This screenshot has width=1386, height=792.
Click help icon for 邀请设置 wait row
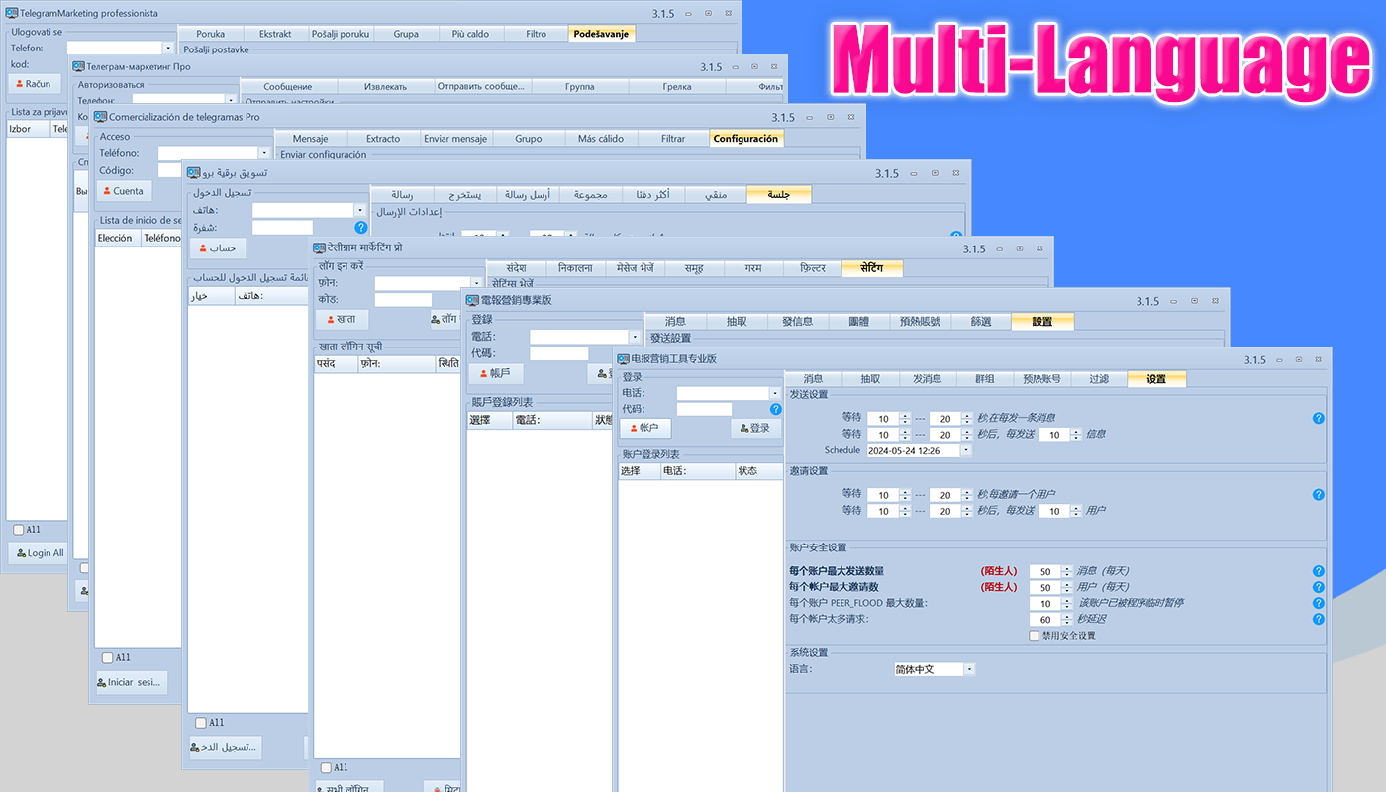[x=1318, y=495]
